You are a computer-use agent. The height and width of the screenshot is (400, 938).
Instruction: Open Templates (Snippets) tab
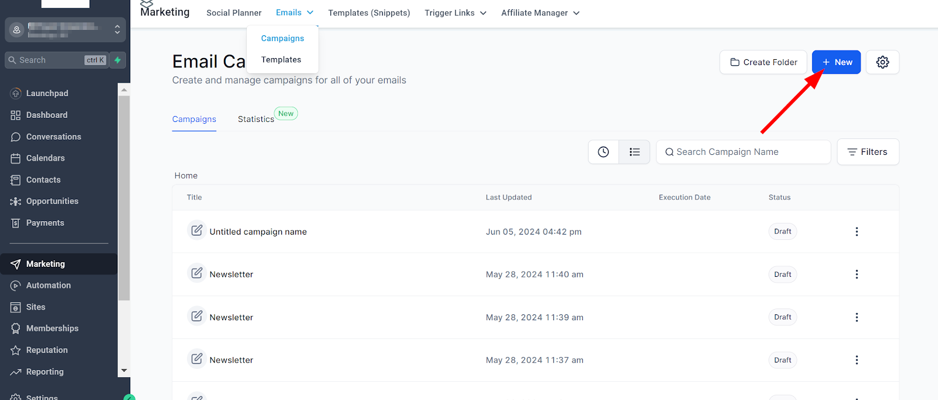[x=369, y=13]
